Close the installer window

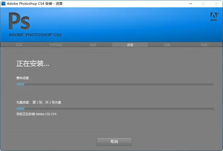(x=216, y=4)
